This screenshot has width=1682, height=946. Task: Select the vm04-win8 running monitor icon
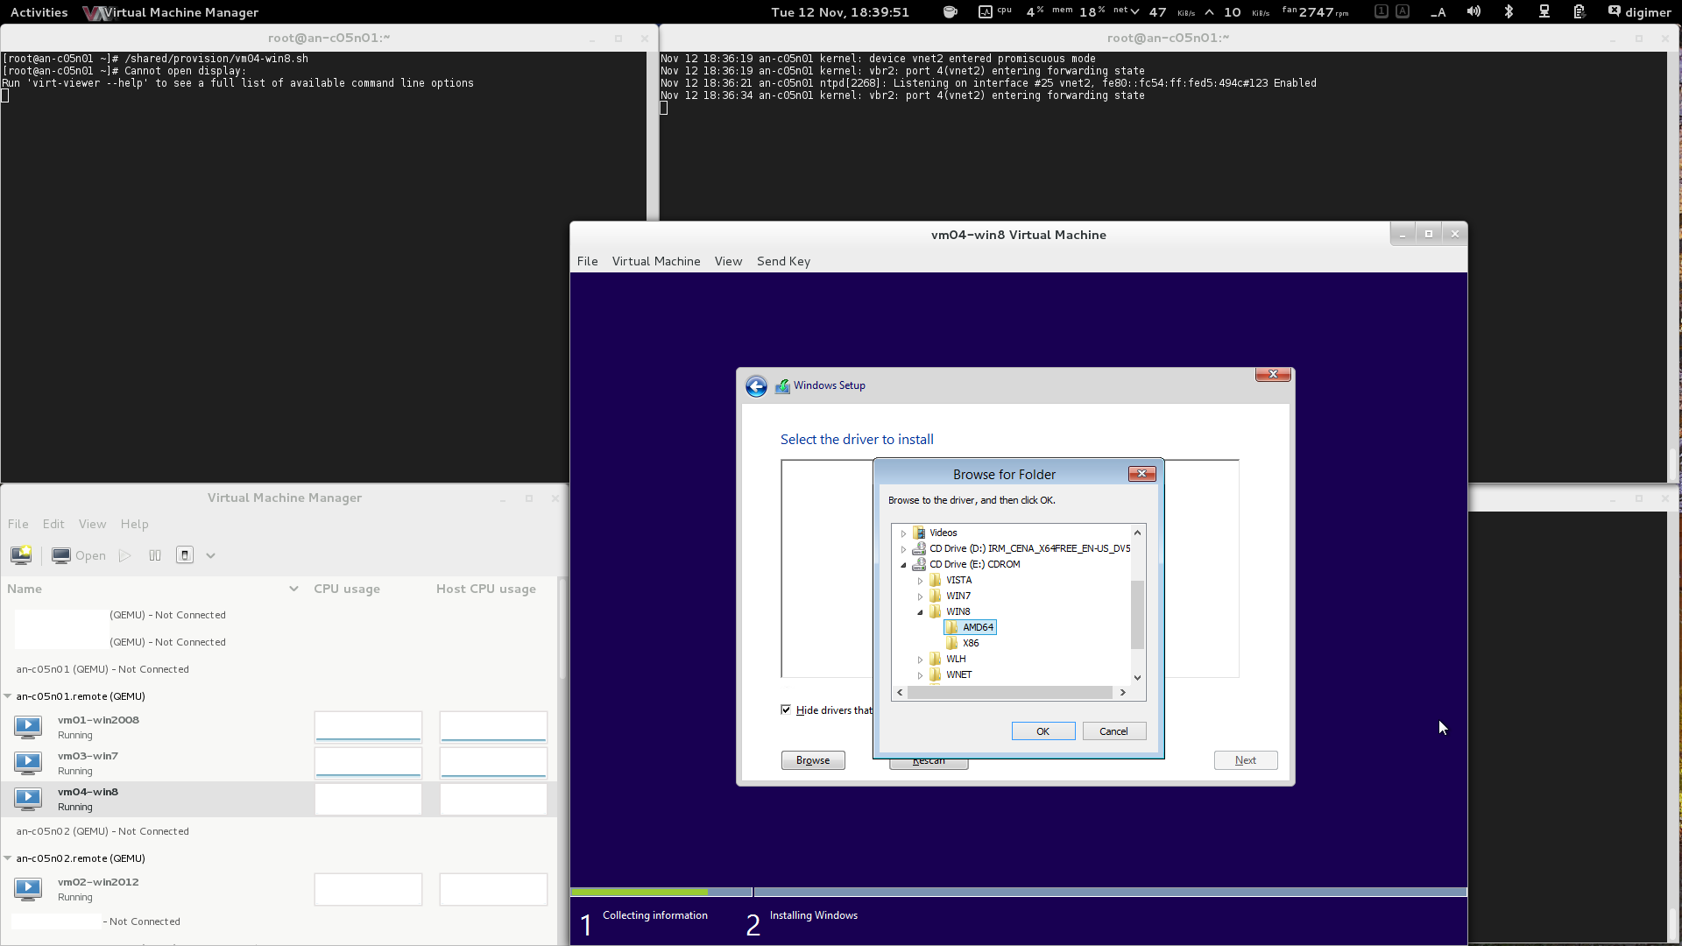pyautogui.click(x=28, y=798)
